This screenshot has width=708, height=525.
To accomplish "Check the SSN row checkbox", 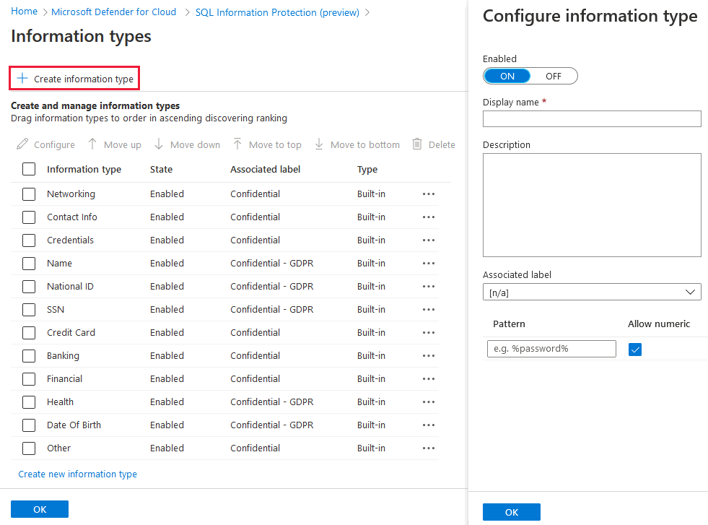I will [x=29, y=310].
